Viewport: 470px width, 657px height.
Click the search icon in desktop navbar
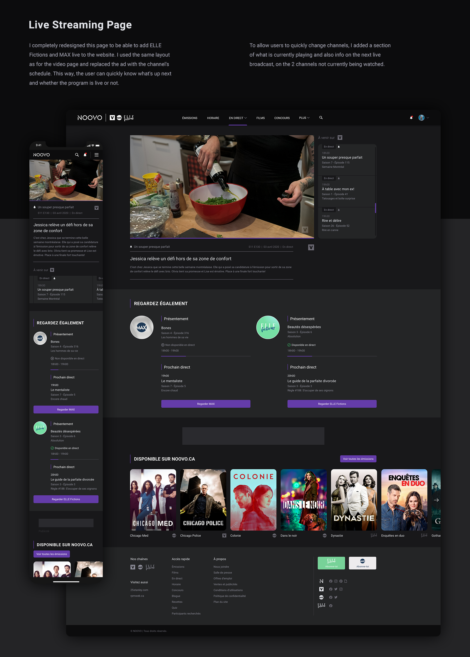point(321,118)
